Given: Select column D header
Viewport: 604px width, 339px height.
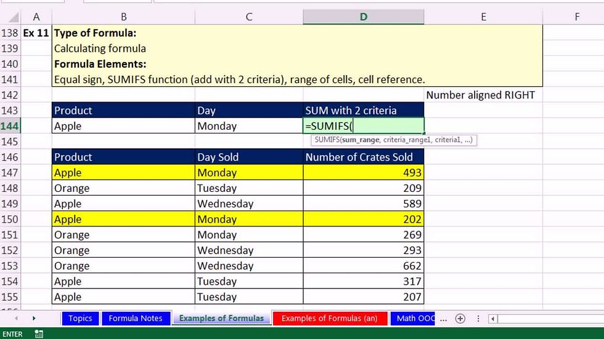Looking at the screenshot, I should pos(363,17).
